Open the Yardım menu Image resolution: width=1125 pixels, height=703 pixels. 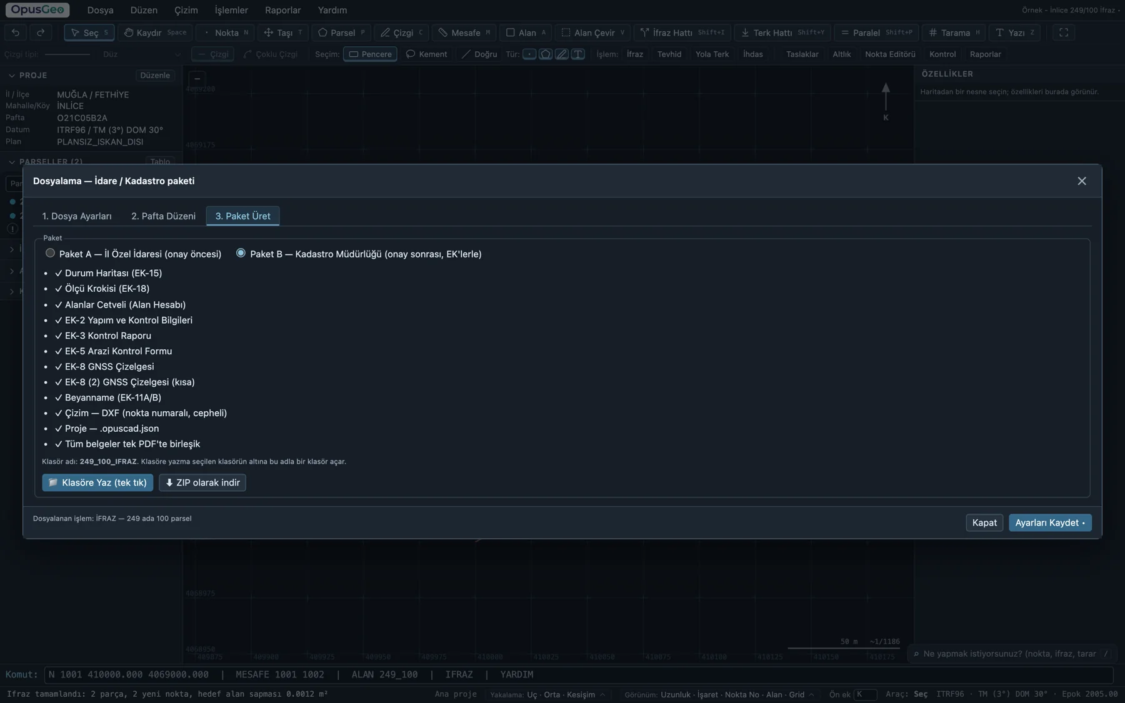[332, 10]
